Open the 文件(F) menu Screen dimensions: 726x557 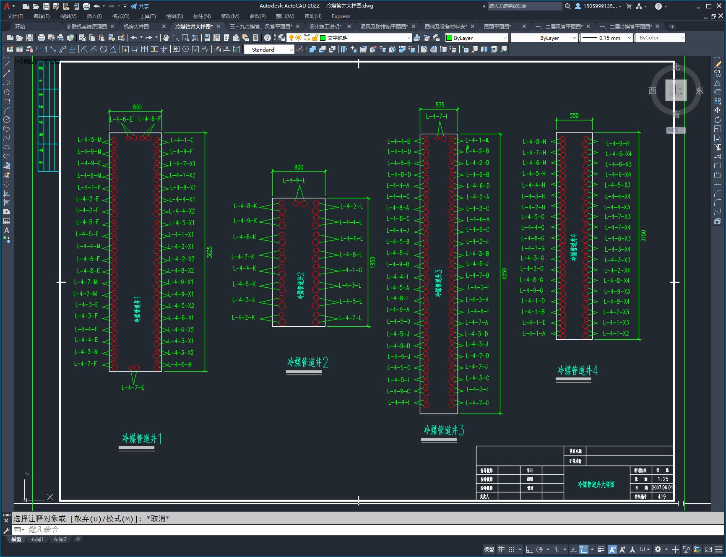pos(16,16)
